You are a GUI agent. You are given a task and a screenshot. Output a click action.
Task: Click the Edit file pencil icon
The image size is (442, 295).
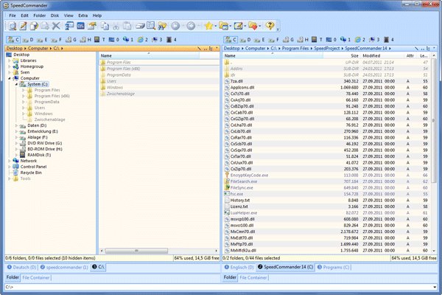point(23,26)
